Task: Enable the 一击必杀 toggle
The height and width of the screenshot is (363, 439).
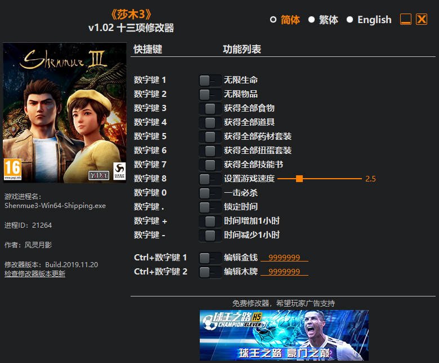Action: point(209,193)
